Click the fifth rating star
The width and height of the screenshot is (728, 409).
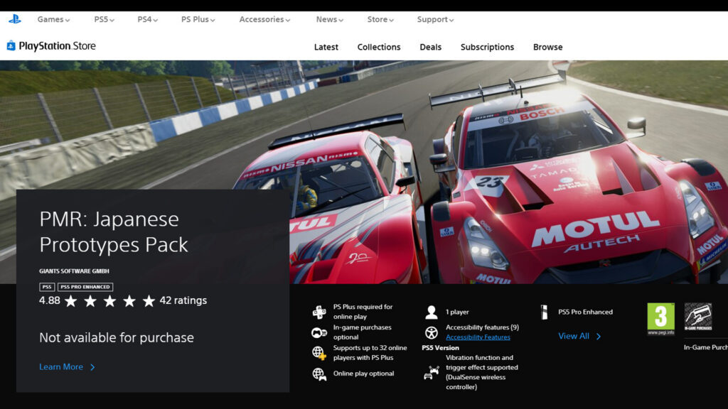(x=149, y=301)
